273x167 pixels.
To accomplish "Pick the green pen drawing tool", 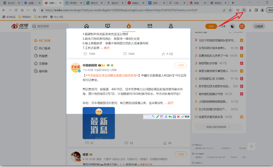I will (157, 117).
